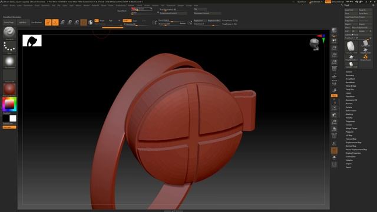Select the Rotate transform icon
The width and height of the screenshot is (377, 212).
point(77,22)
